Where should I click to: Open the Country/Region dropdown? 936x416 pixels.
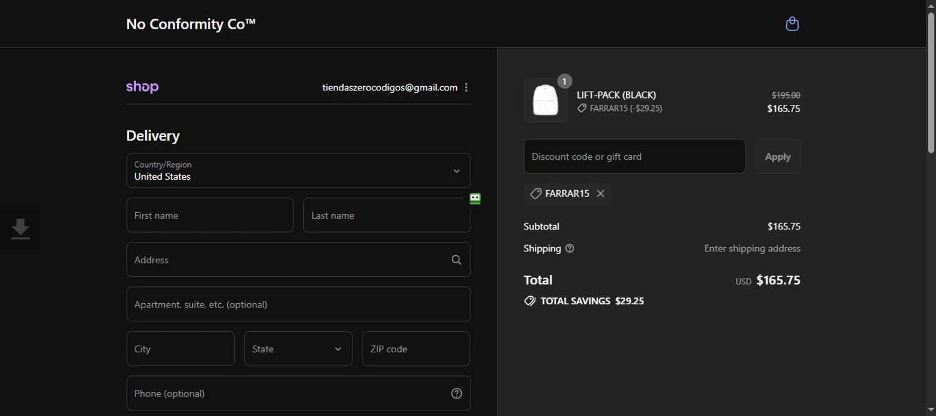point(298,170)
